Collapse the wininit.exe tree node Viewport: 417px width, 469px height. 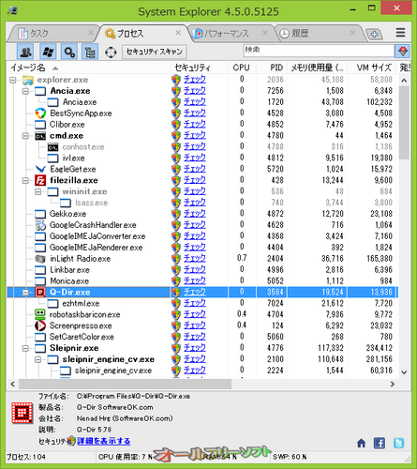(x=38, y=191)
